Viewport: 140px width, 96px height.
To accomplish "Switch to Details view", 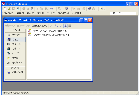I will point(69,26).
